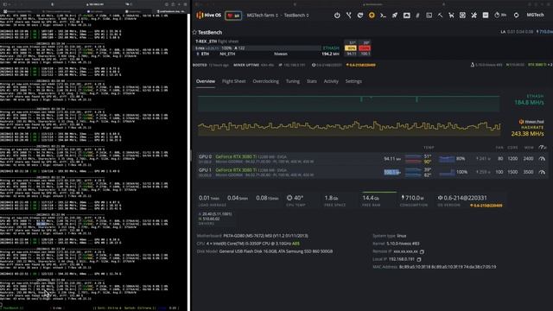553x311 pixels.
Task: Click the 194.2 MH miner hashrate value
Action: [330, 54]
